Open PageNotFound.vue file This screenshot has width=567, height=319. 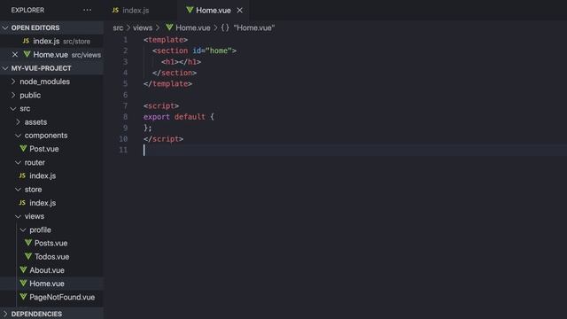pyautogui.click(x=62, y=298)
